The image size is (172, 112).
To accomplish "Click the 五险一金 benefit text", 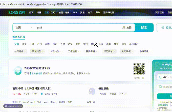I will point(91,102).
